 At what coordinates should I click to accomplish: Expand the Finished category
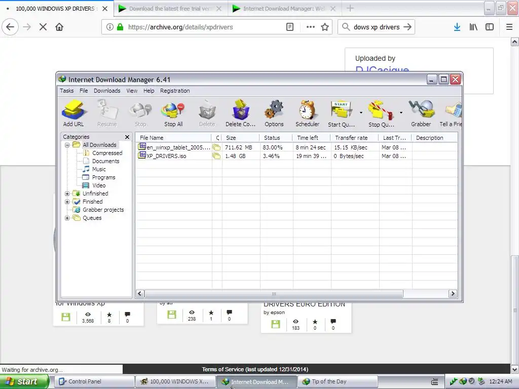point(67,202)
